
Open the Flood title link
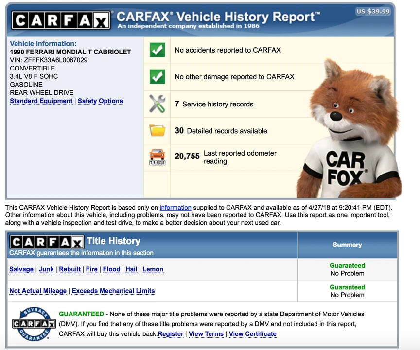(111, 269)
